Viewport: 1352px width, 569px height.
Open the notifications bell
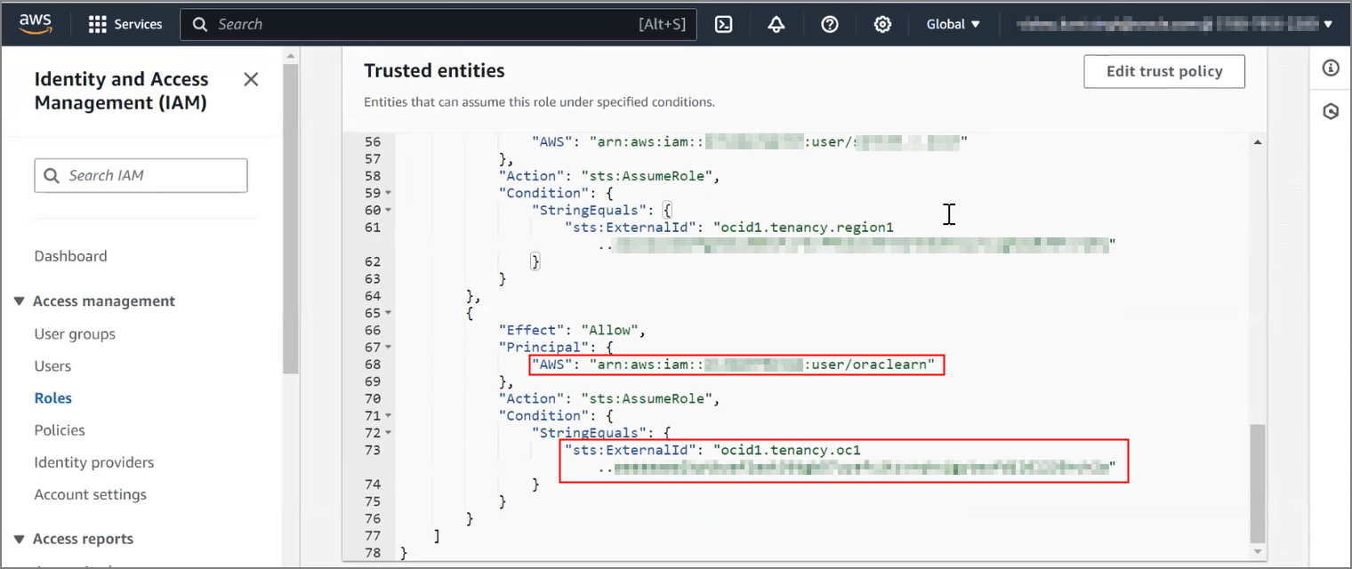click(x=776, y=24)
